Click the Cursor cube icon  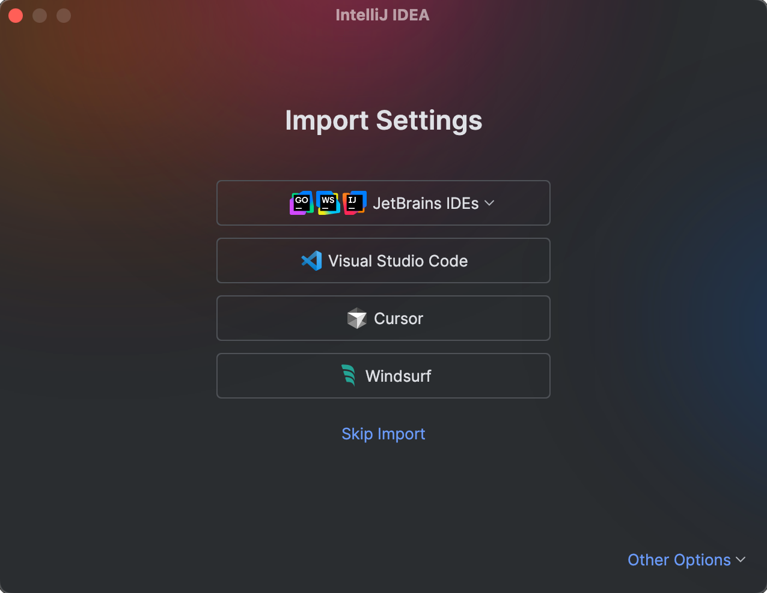pos(356,318)
